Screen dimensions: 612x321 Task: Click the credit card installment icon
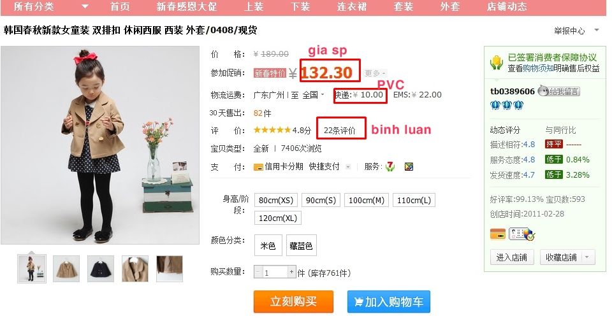pyautogui.click(x=258, y=167)
